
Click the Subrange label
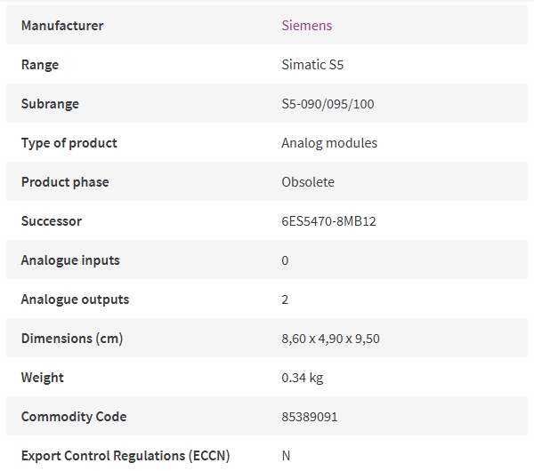click(x=50, y=104)
